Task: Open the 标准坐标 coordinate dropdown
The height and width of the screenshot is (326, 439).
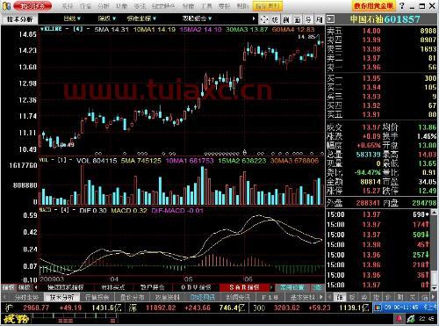Action: tap(141, 18)
